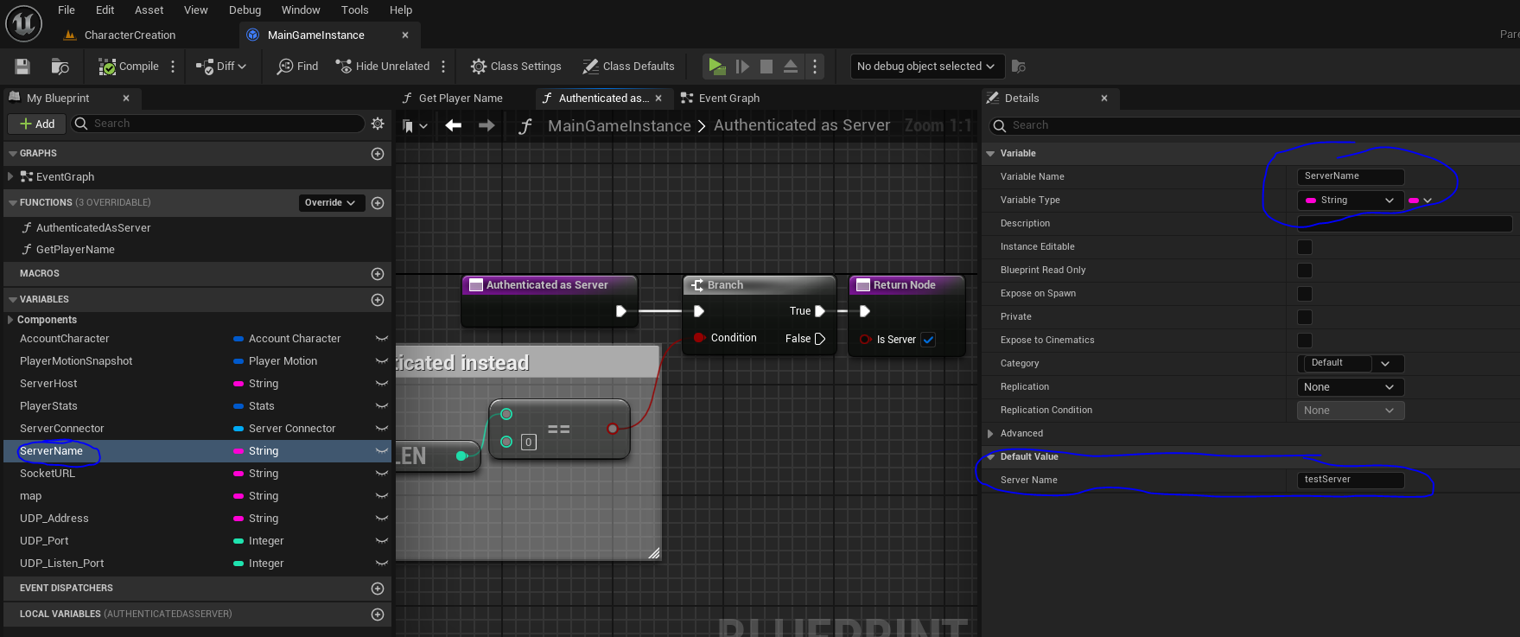Open the File menu
1520x637 pixels.
(x=67, y=10)
